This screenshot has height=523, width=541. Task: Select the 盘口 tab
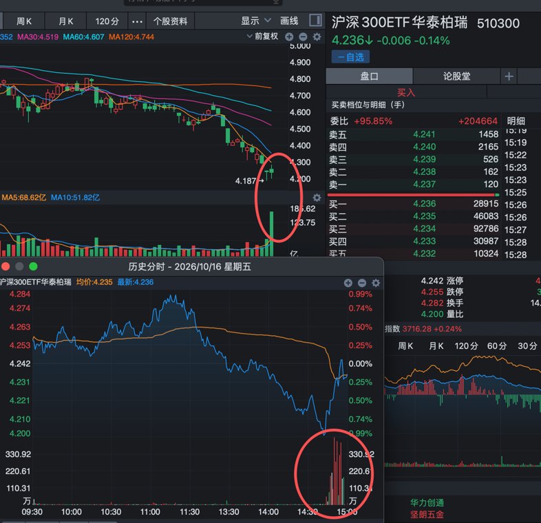(x=369, y=76)
